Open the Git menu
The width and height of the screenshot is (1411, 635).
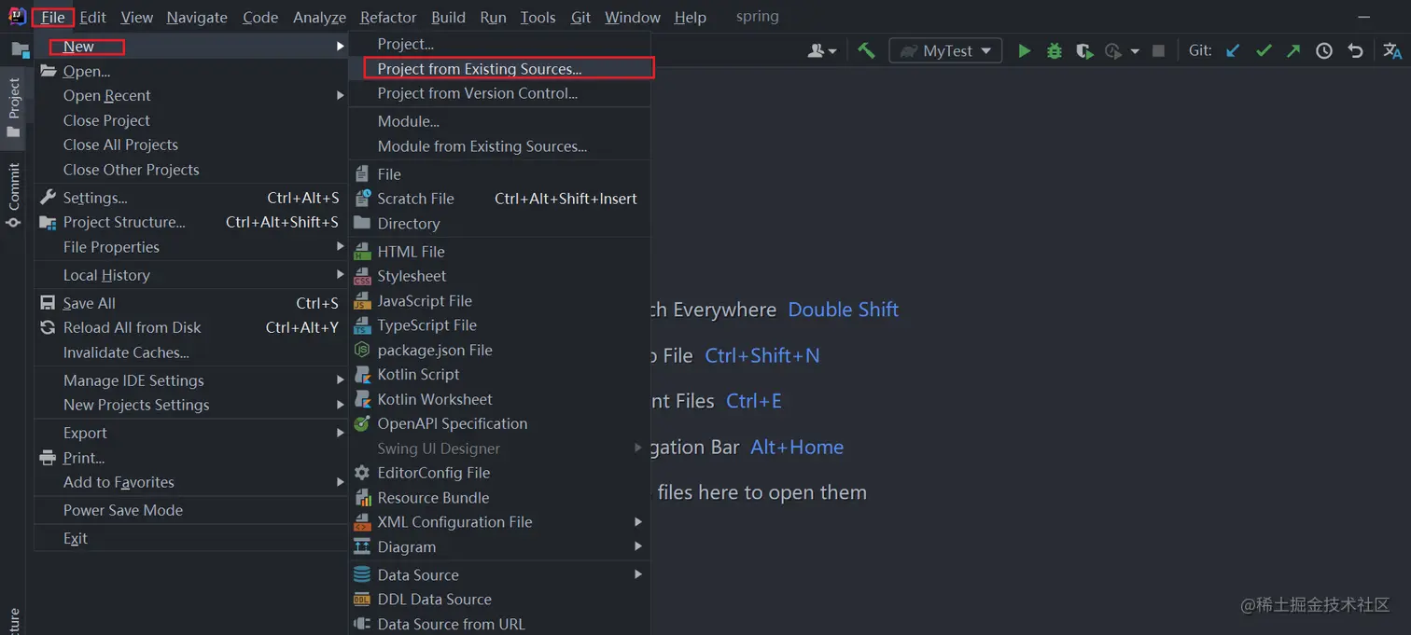coord(580,17)
